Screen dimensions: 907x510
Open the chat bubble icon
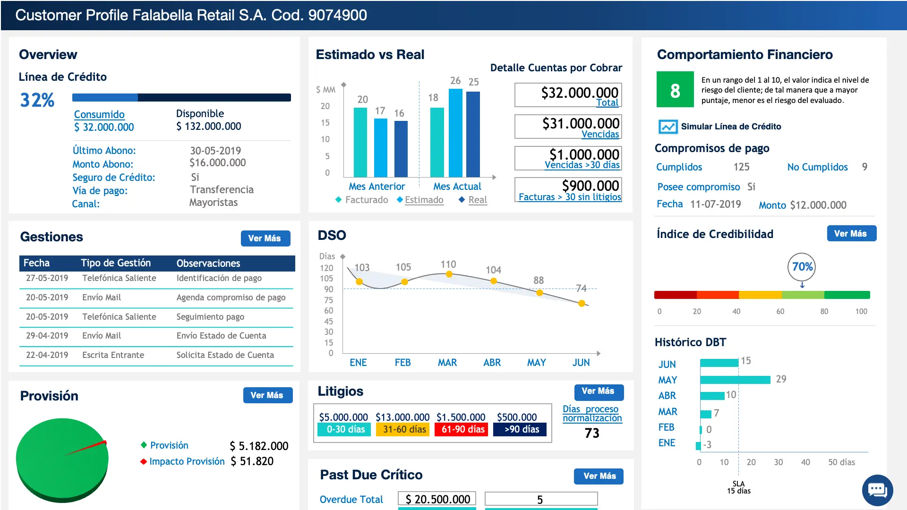[877, 490]
